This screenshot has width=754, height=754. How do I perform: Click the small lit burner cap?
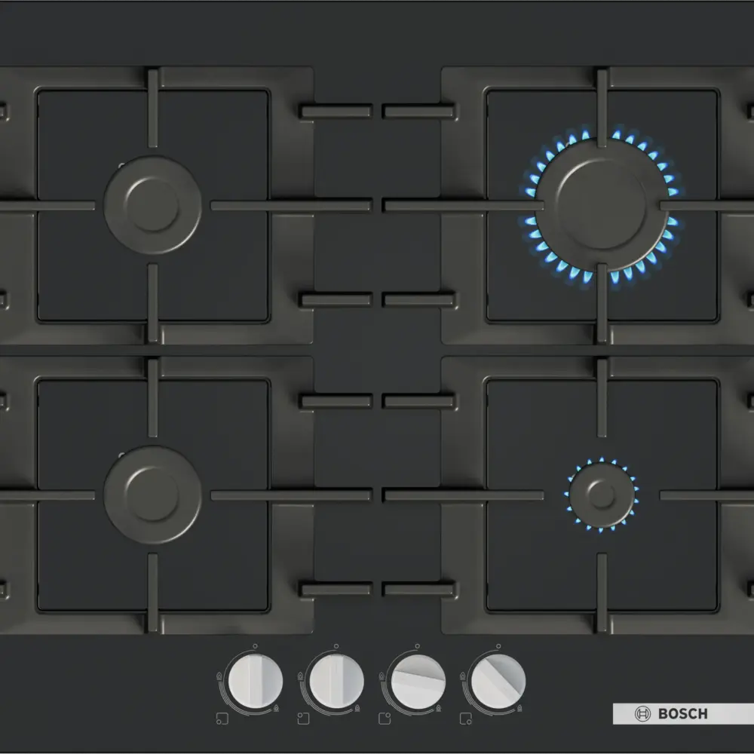click(602, 495)
